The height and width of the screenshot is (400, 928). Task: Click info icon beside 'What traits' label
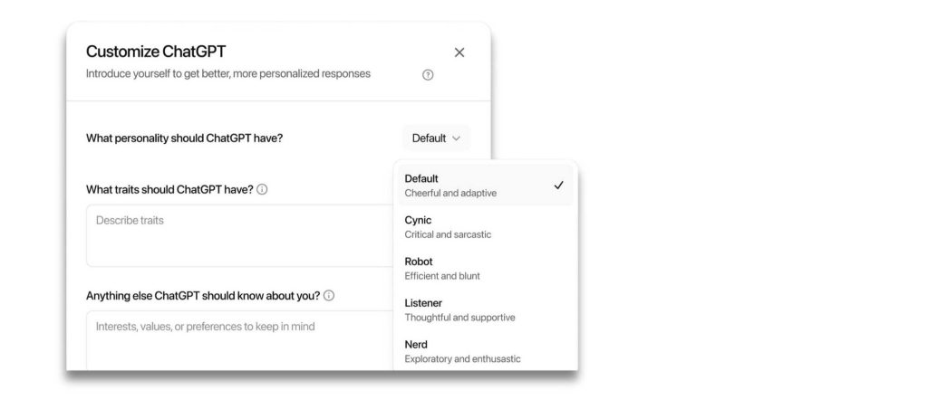(x=262, y=190)
